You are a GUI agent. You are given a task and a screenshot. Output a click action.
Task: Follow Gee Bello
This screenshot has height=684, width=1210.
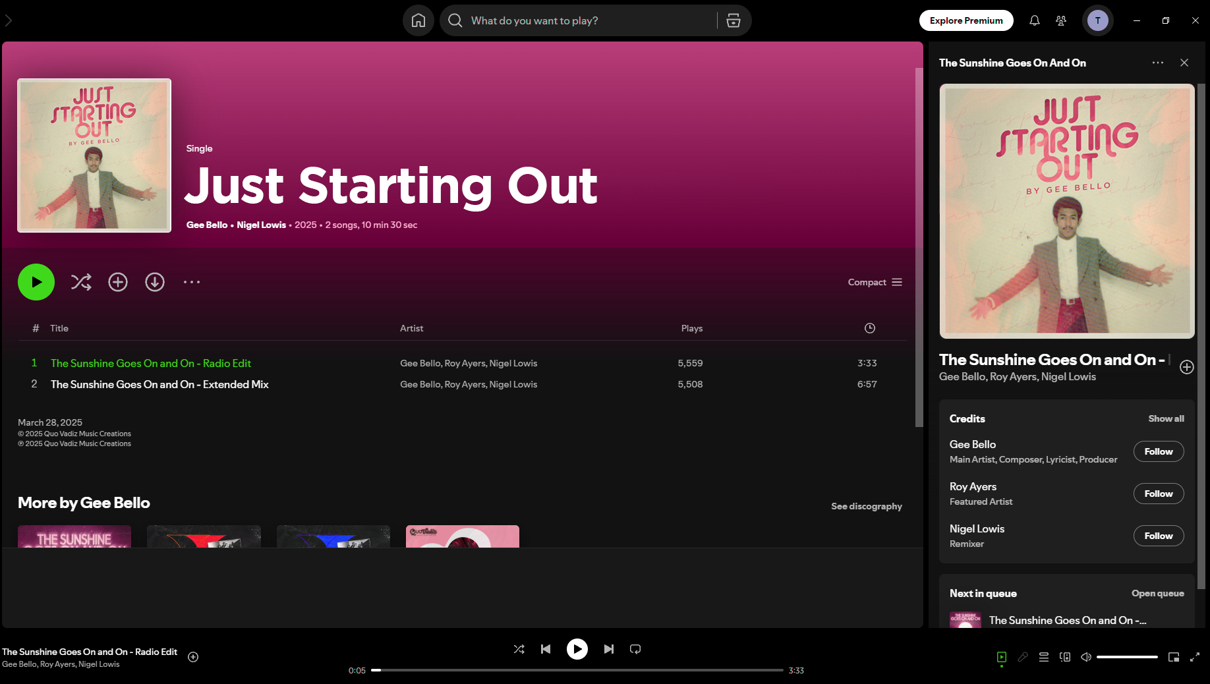pos(1159,451)
